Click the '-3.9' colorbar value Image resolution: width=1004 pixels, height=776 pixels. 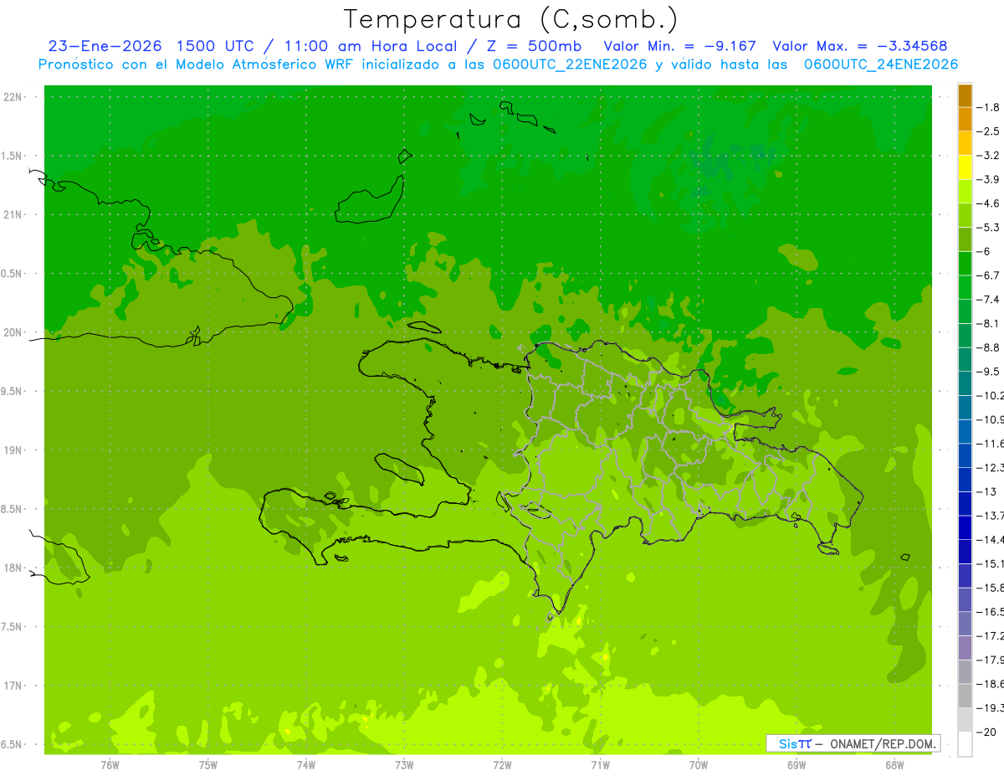pos(988,179)
